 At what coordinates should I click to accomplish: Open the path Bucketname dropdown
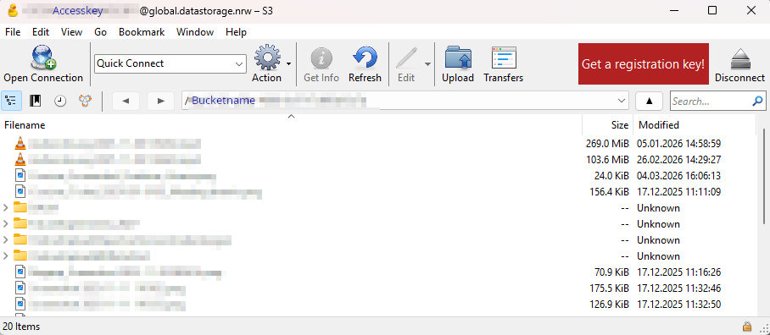coord(621,102)
